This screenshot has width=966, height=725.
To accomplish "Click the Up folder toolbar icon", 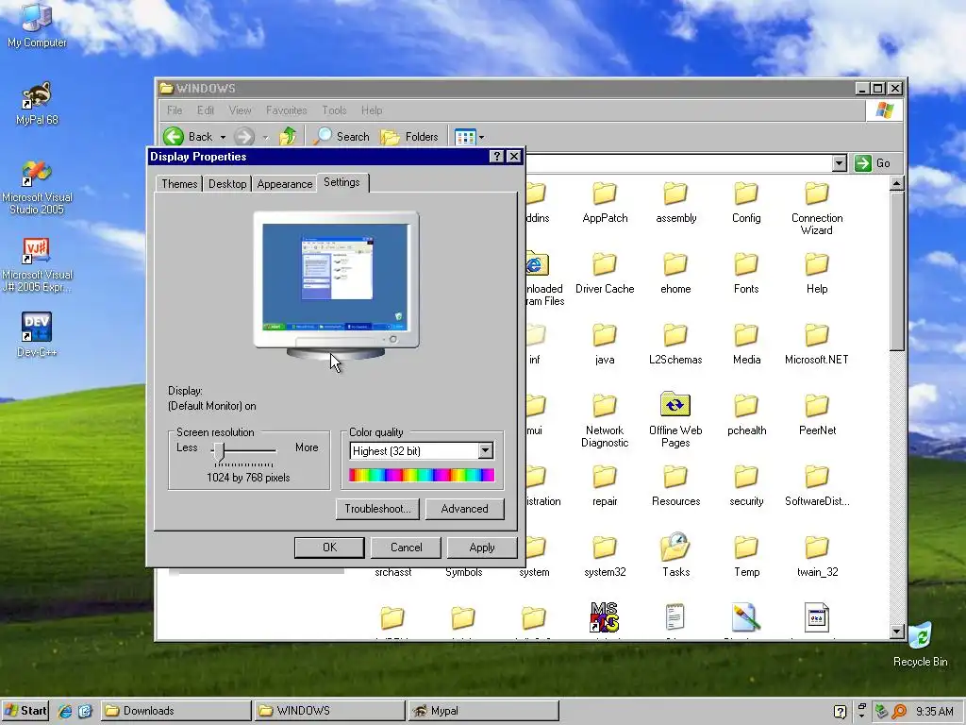I will point(288,136).
